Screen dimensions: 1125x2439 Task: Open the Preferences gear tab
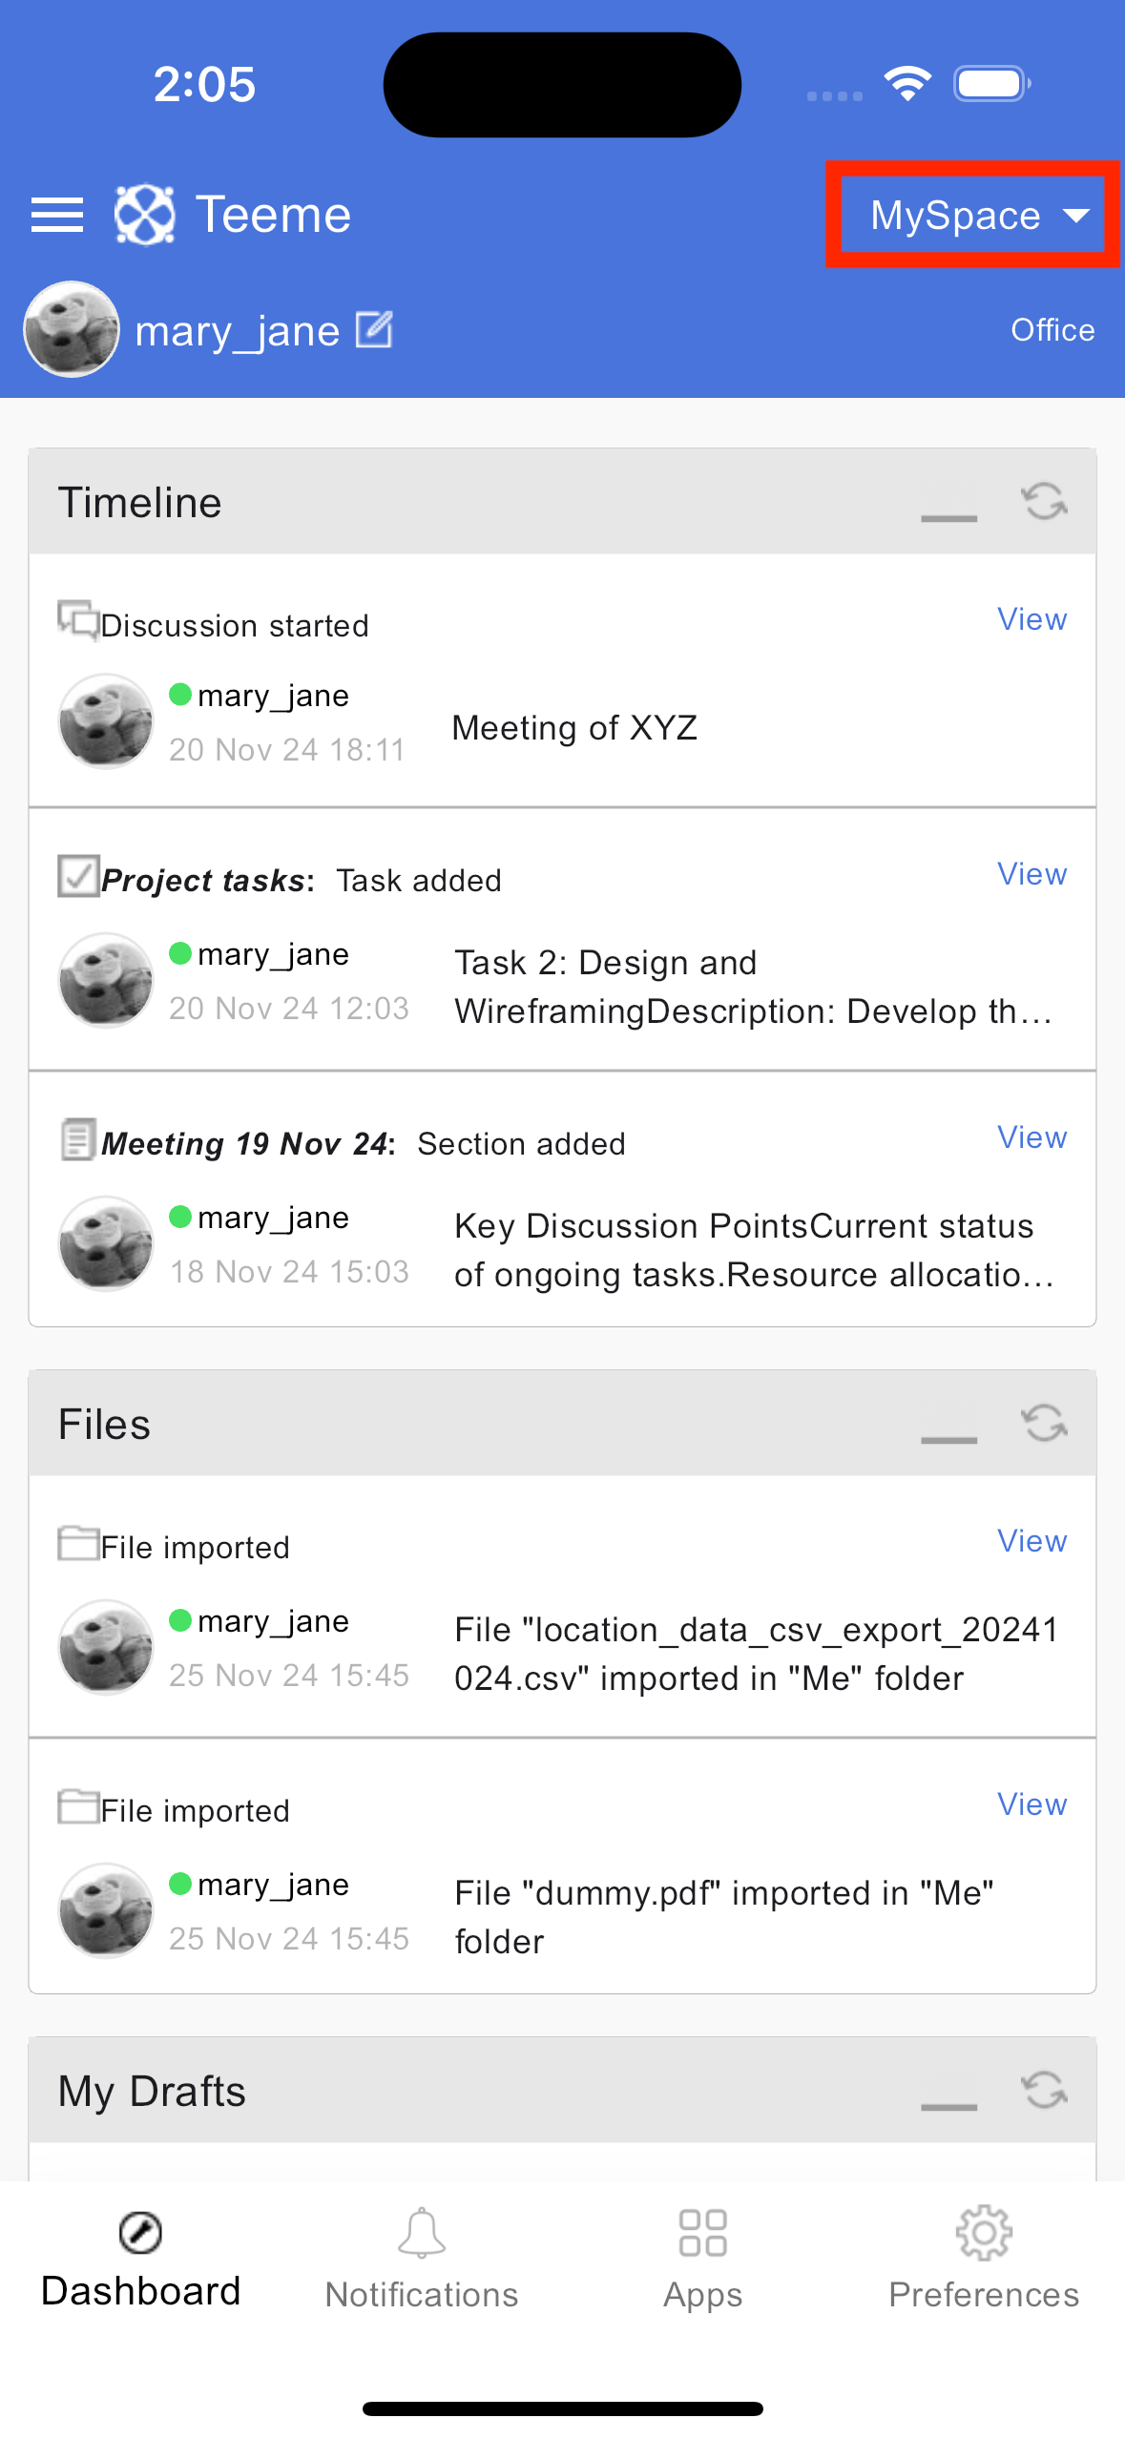pyautogui.click(x=984, y=2259)
